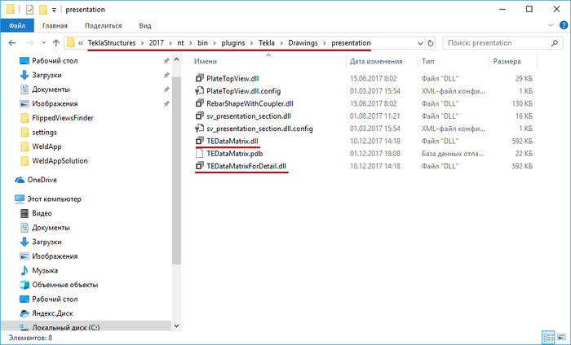Switch to large icons view layout

pos(561,337)
